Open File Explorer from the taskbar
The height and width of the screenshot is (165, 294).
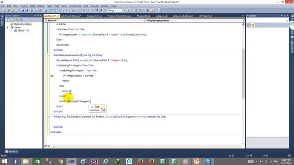click(26, 161)
